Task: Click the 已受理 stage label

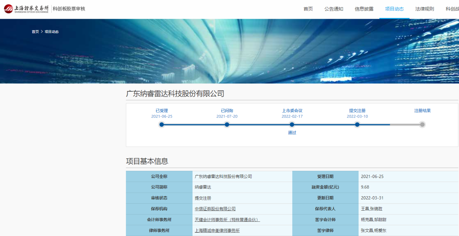Action: tap(162, 111)
